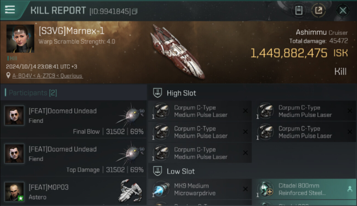Click first Corpum C-Type Pulse Laser entry

[200, 111]
